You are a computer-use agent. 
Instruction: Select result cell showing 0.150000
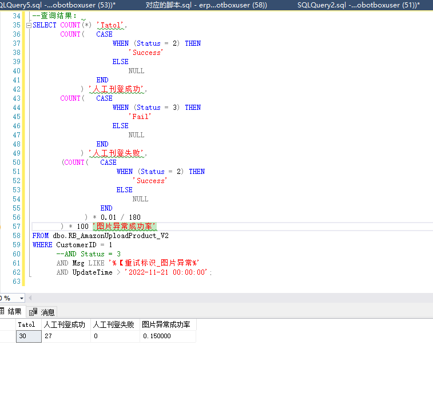pos(168,336)
